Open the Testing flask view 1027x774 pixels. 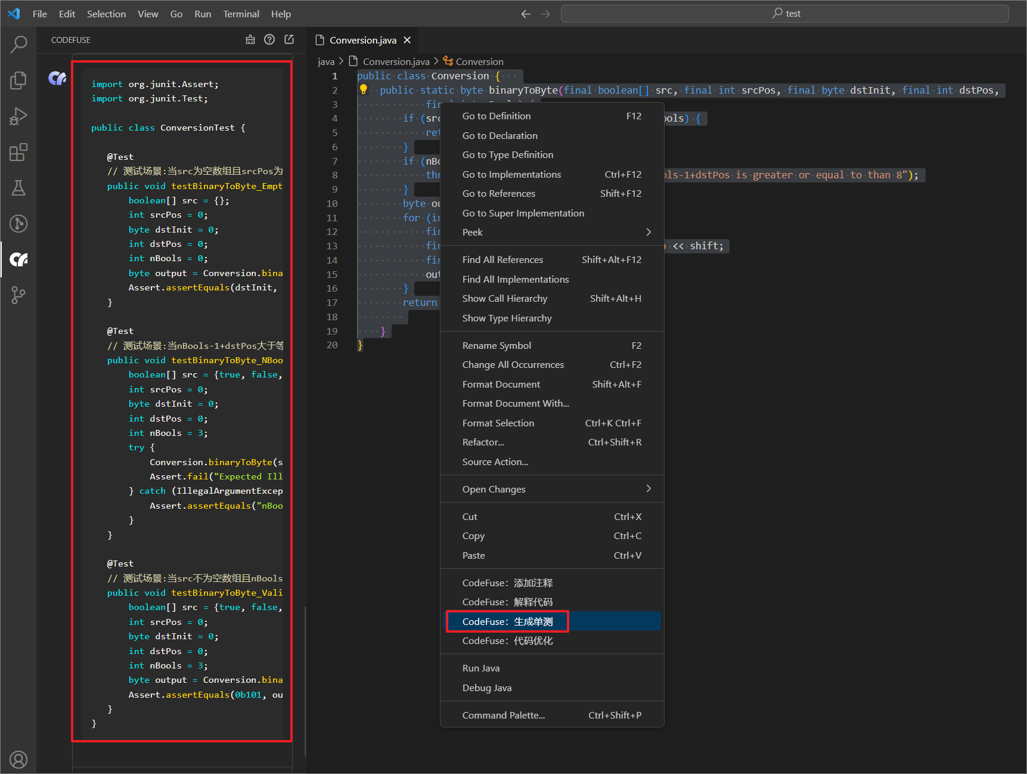18,188
